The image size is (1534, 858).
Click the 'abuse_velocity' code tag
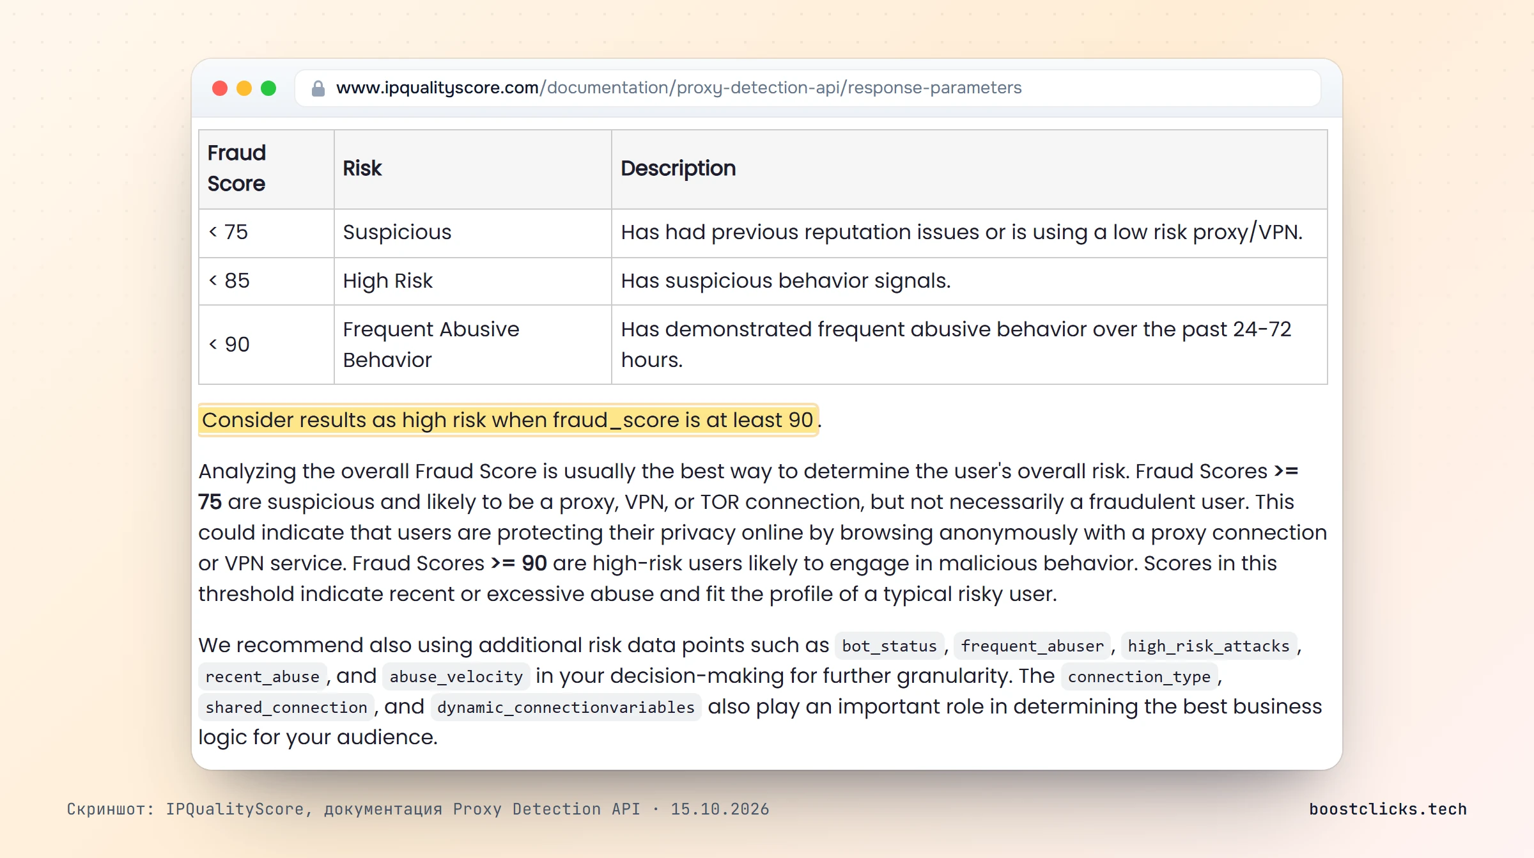456,676
